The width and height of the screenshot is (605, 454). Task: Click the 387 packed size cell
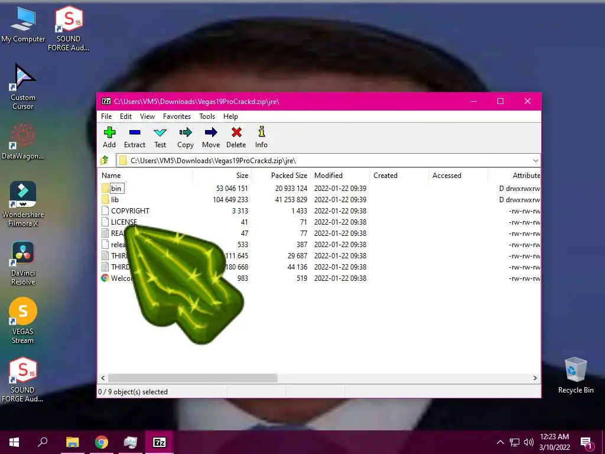pos(302,244)
